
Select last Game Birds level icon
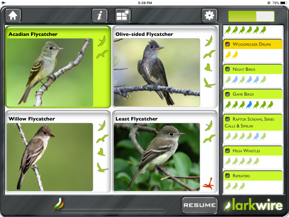point(270,105)
